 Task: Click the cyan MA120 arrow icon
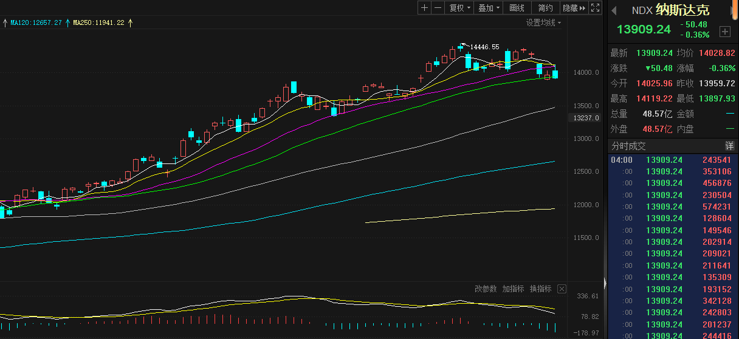point(67,22)
